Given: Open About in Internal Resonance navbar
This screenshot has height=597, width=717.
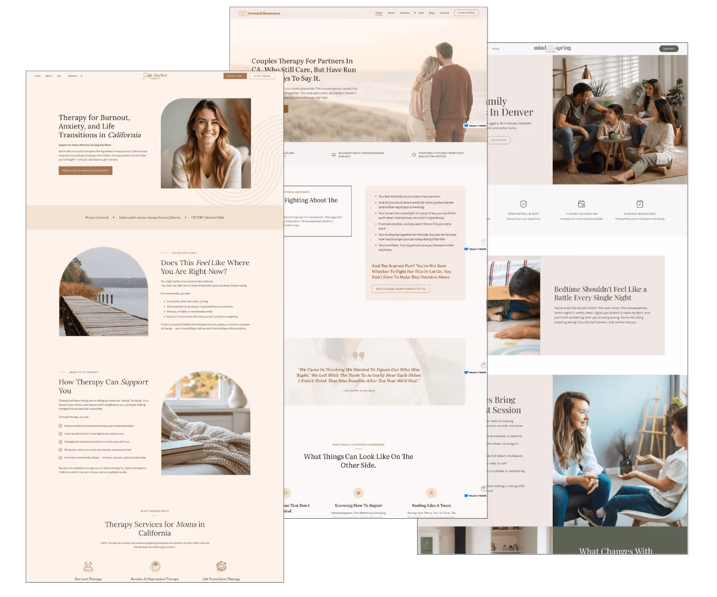Looking at the screenshot, I should click(x=391, y=13).
